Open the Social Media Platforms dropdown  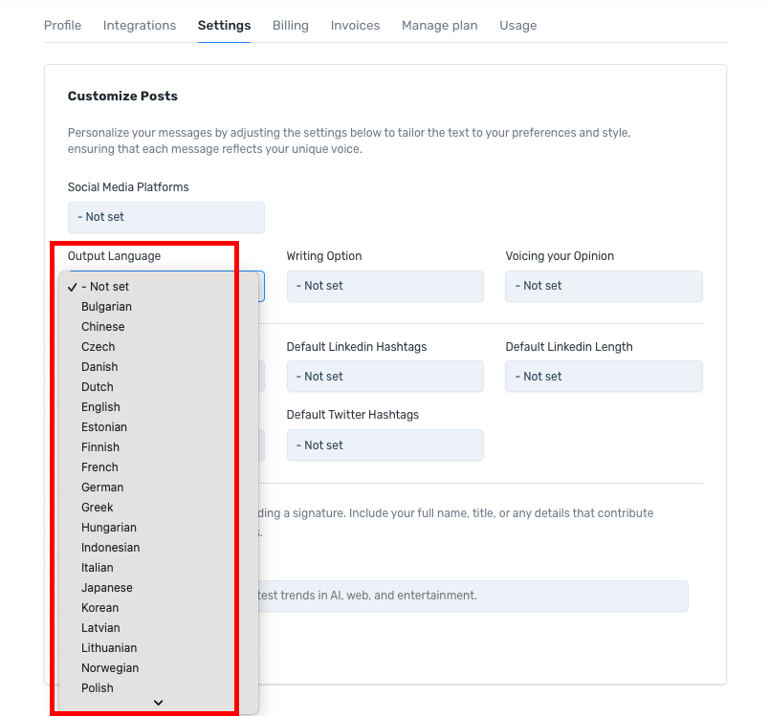point(165,217)
